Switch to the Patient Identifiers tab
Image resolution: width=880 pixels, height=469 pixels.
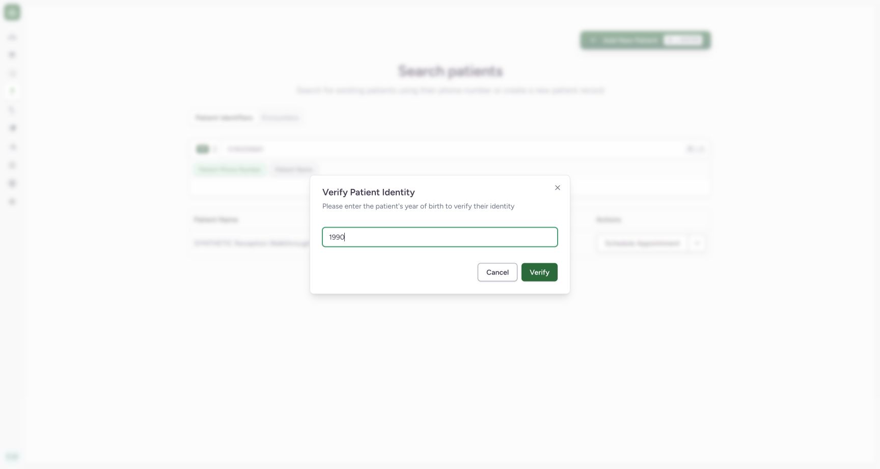(224, 118)
